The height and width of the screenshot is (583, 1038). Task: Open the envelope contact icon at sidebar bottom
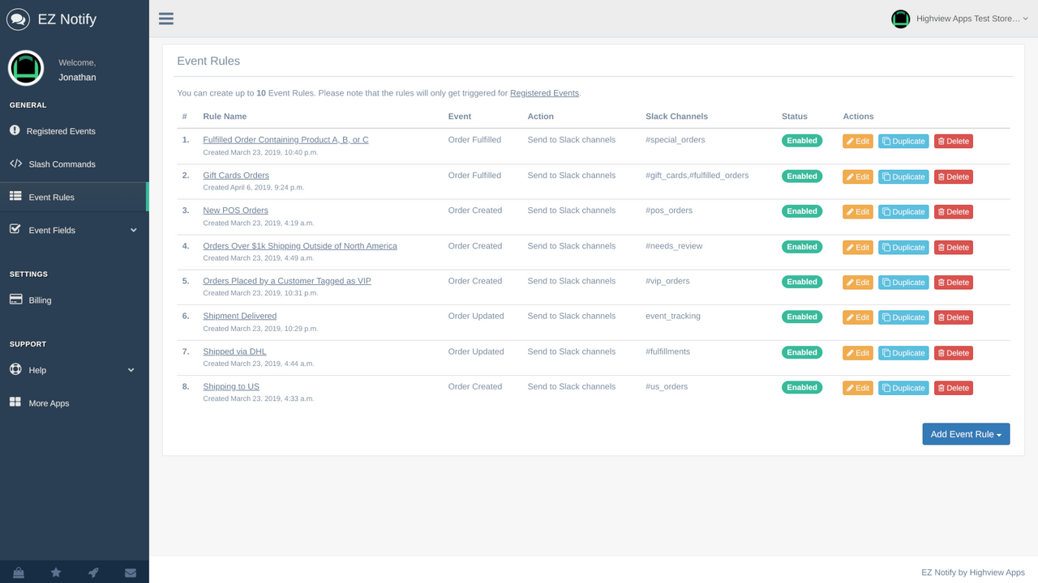[130, 572]
